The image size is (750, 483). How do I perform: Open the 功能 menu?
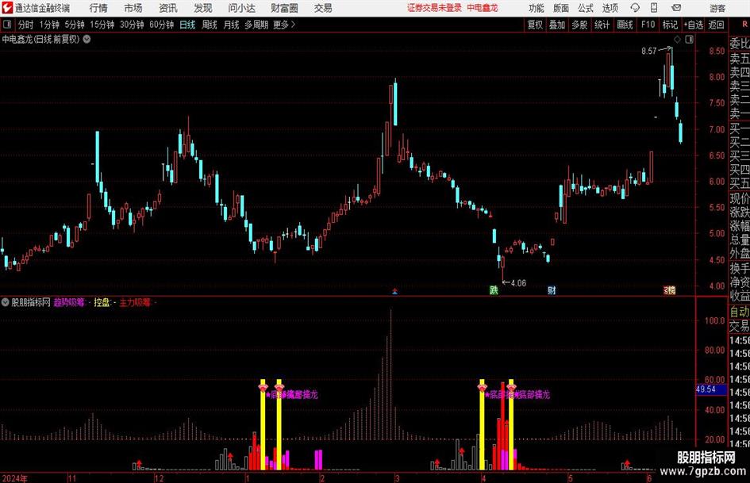tap(537, 8)
